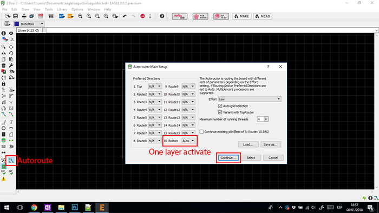This screenshot has height=213, width=379.
Task: Save the board with the floppy icon
Action: 16,16
